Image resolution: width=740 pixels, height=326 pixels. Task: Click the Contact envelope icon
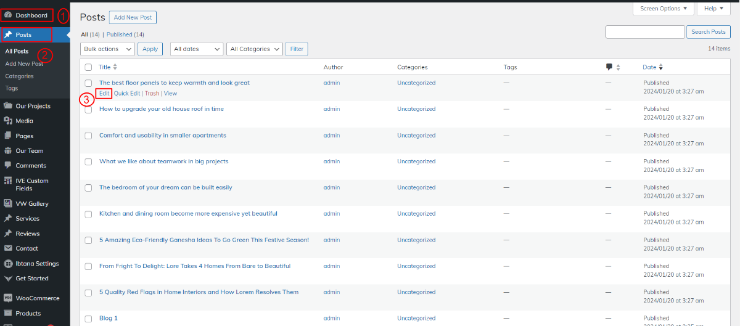(8, 248)
